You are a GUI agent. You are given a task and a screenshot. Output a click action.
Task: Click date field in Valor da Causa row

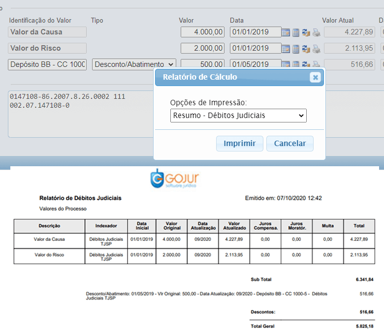[x=256, y=32]
